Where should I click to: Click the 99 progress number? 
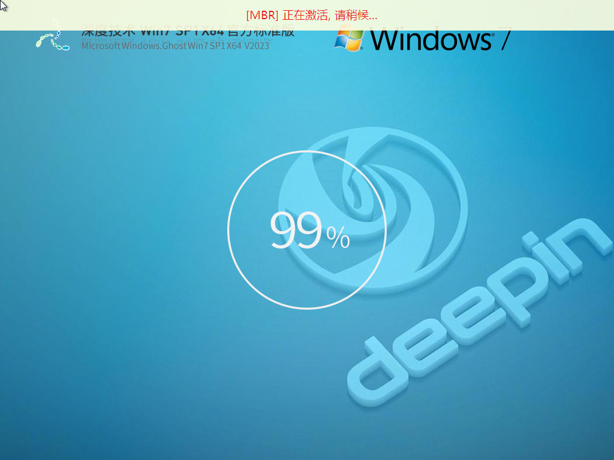(x=296, y=231)
